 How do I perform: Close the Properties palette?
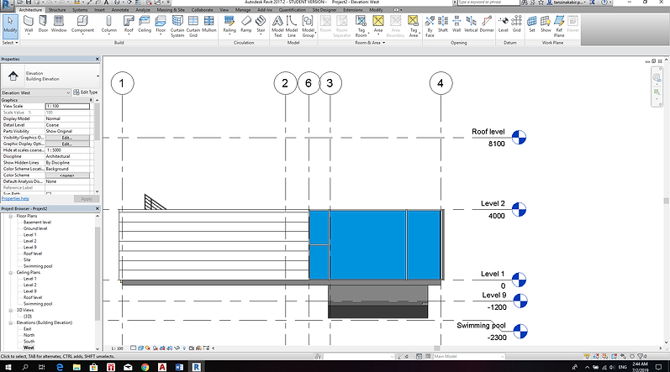(x=97, y=60)
